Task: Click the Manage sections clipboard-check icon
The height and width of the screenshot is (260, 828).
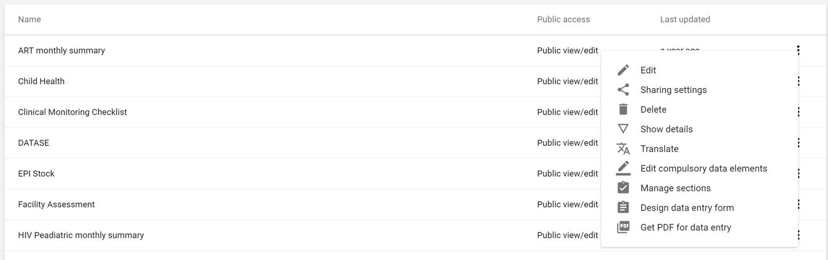Action: point(623,188)
